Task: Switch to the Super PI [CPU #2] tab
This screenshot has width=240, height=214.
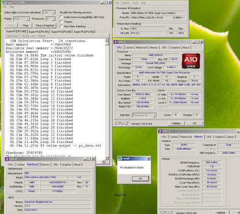Action: [61, 32]
